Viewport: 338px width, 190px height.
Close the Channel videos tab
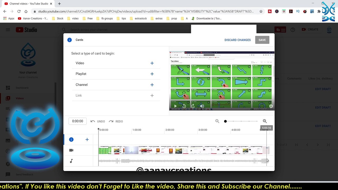click(x=51, y=4)
